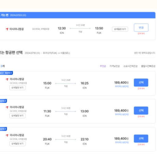
Task: Click the Asiana logo on the outbound flight
Action: point(7,29)
